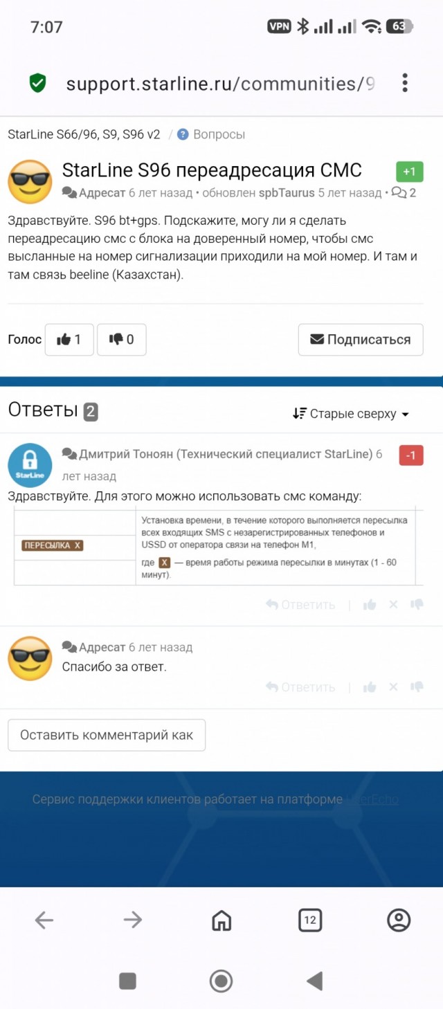
Task: Tap the Android home circle button
Action: tap(221, 980)
